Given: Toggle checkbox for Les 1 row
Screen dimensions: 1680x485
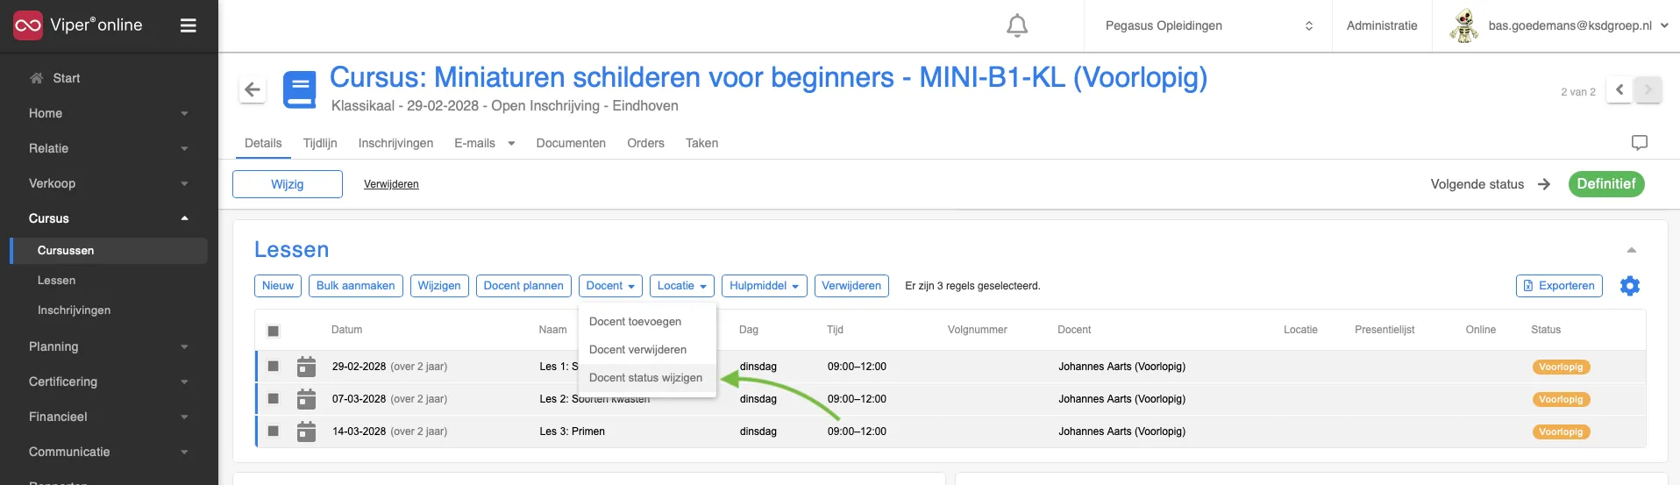Looking at the screenshot, I should click(x=274, y=367).
